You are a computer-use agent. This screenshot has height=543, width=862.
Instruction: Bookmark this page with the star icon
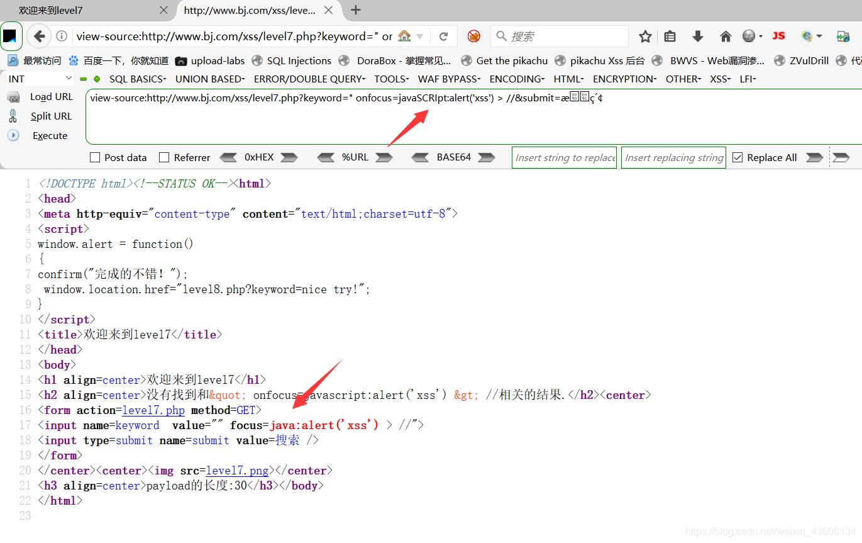coord(645,36)
